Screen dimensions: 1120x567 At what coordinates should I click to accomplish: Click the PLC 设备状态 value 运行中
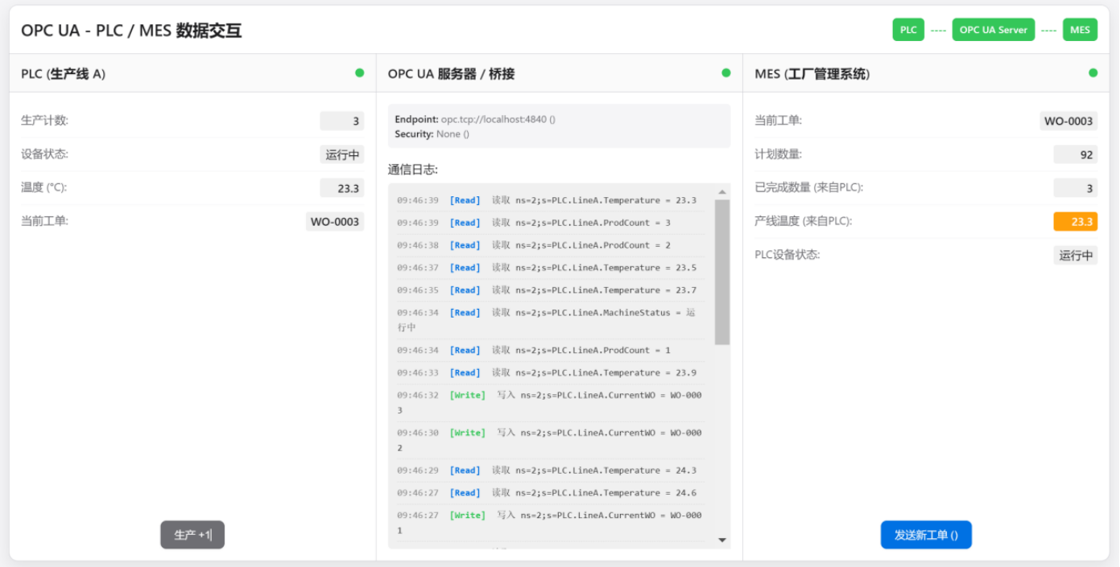(342, 154)
